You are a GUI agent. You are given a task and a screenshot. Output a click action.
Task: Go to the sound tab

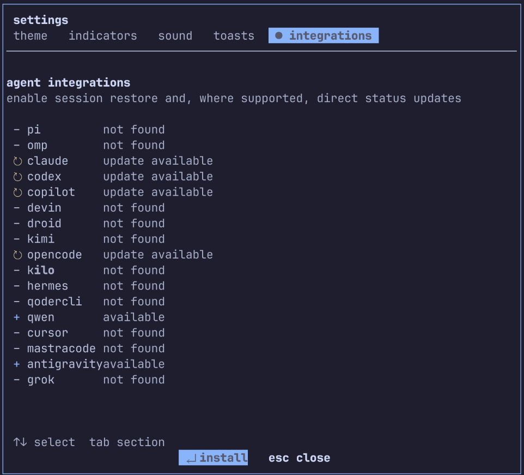coord(175,36)
